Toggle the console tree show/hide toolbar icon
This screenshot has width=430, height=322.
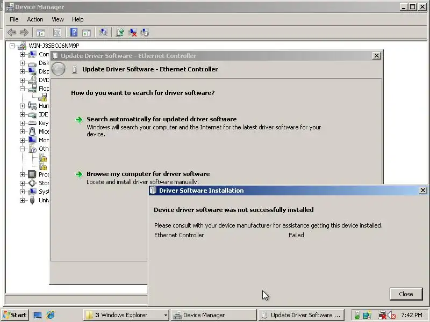coord(41,33)
